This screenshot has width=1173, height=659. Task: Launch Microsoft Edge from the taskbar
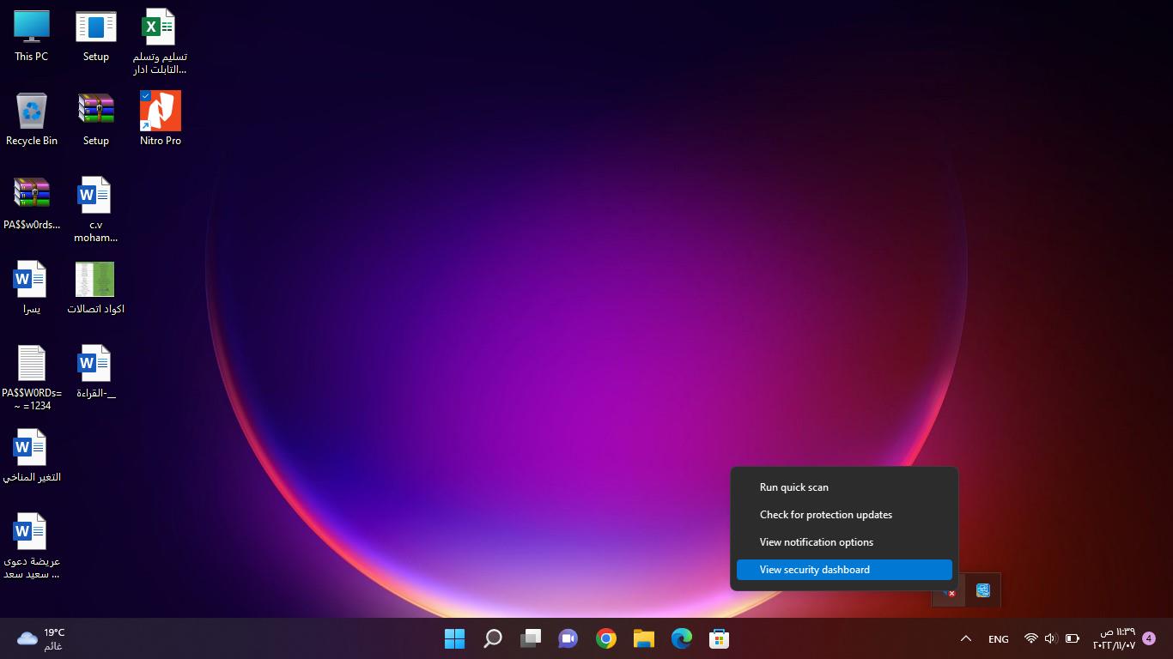coord(682,638)
